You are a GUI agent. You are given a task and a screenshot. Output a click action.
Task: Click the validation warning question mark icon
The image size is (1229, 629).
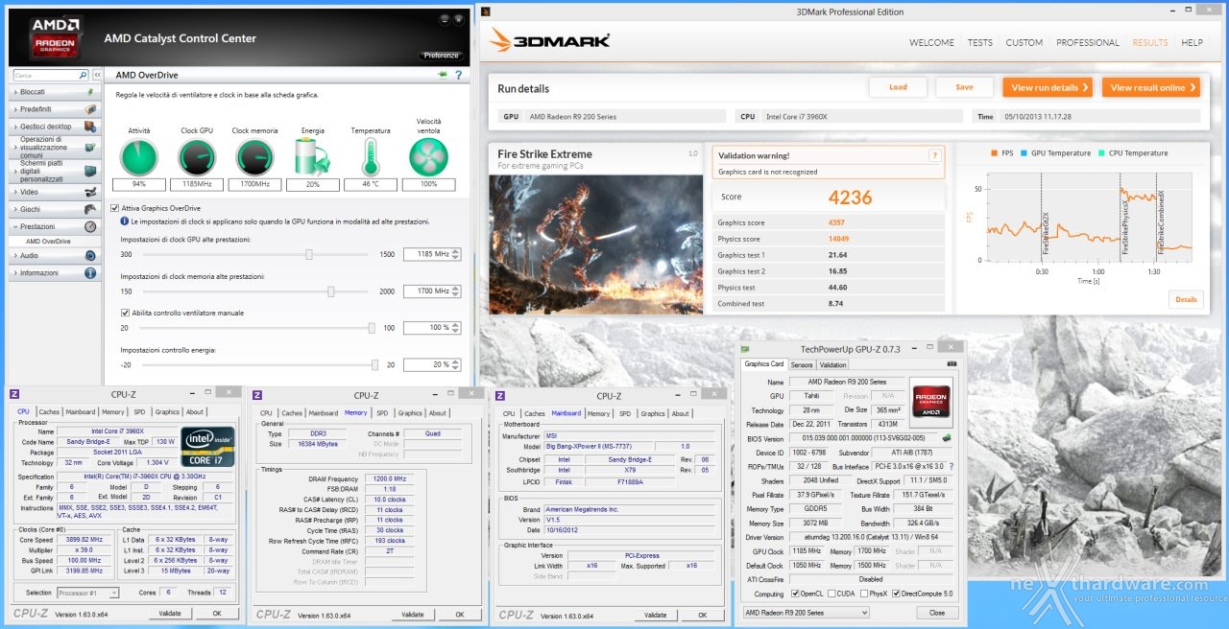933,155
